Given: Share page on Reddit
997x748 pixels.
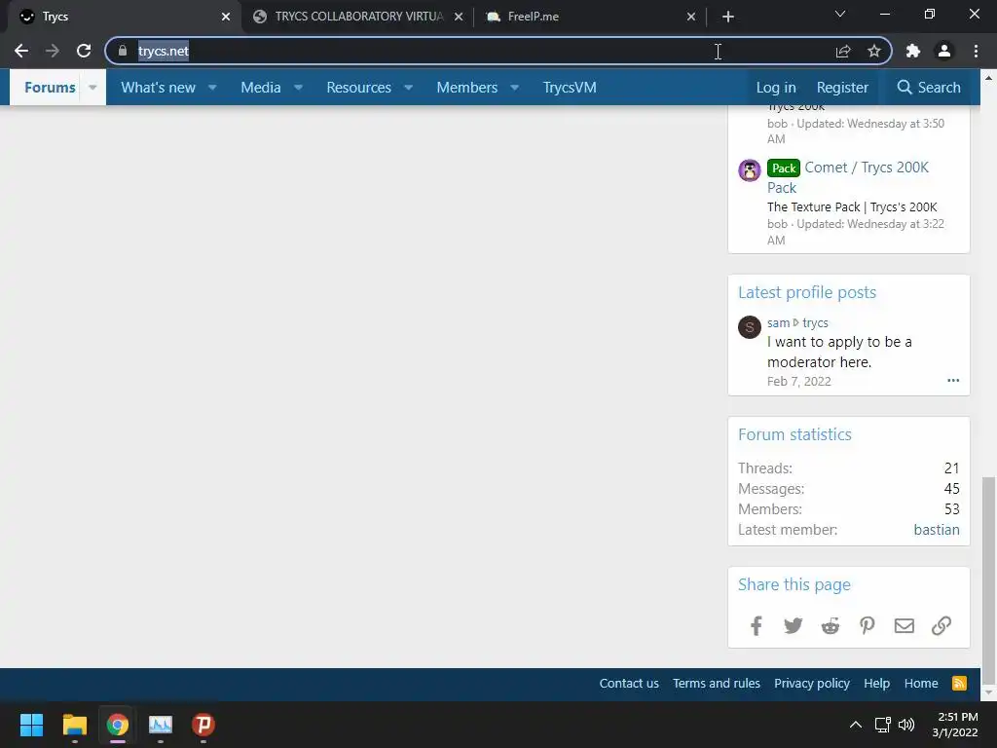Looking at the screenshot, I should [x=831, y=626].
